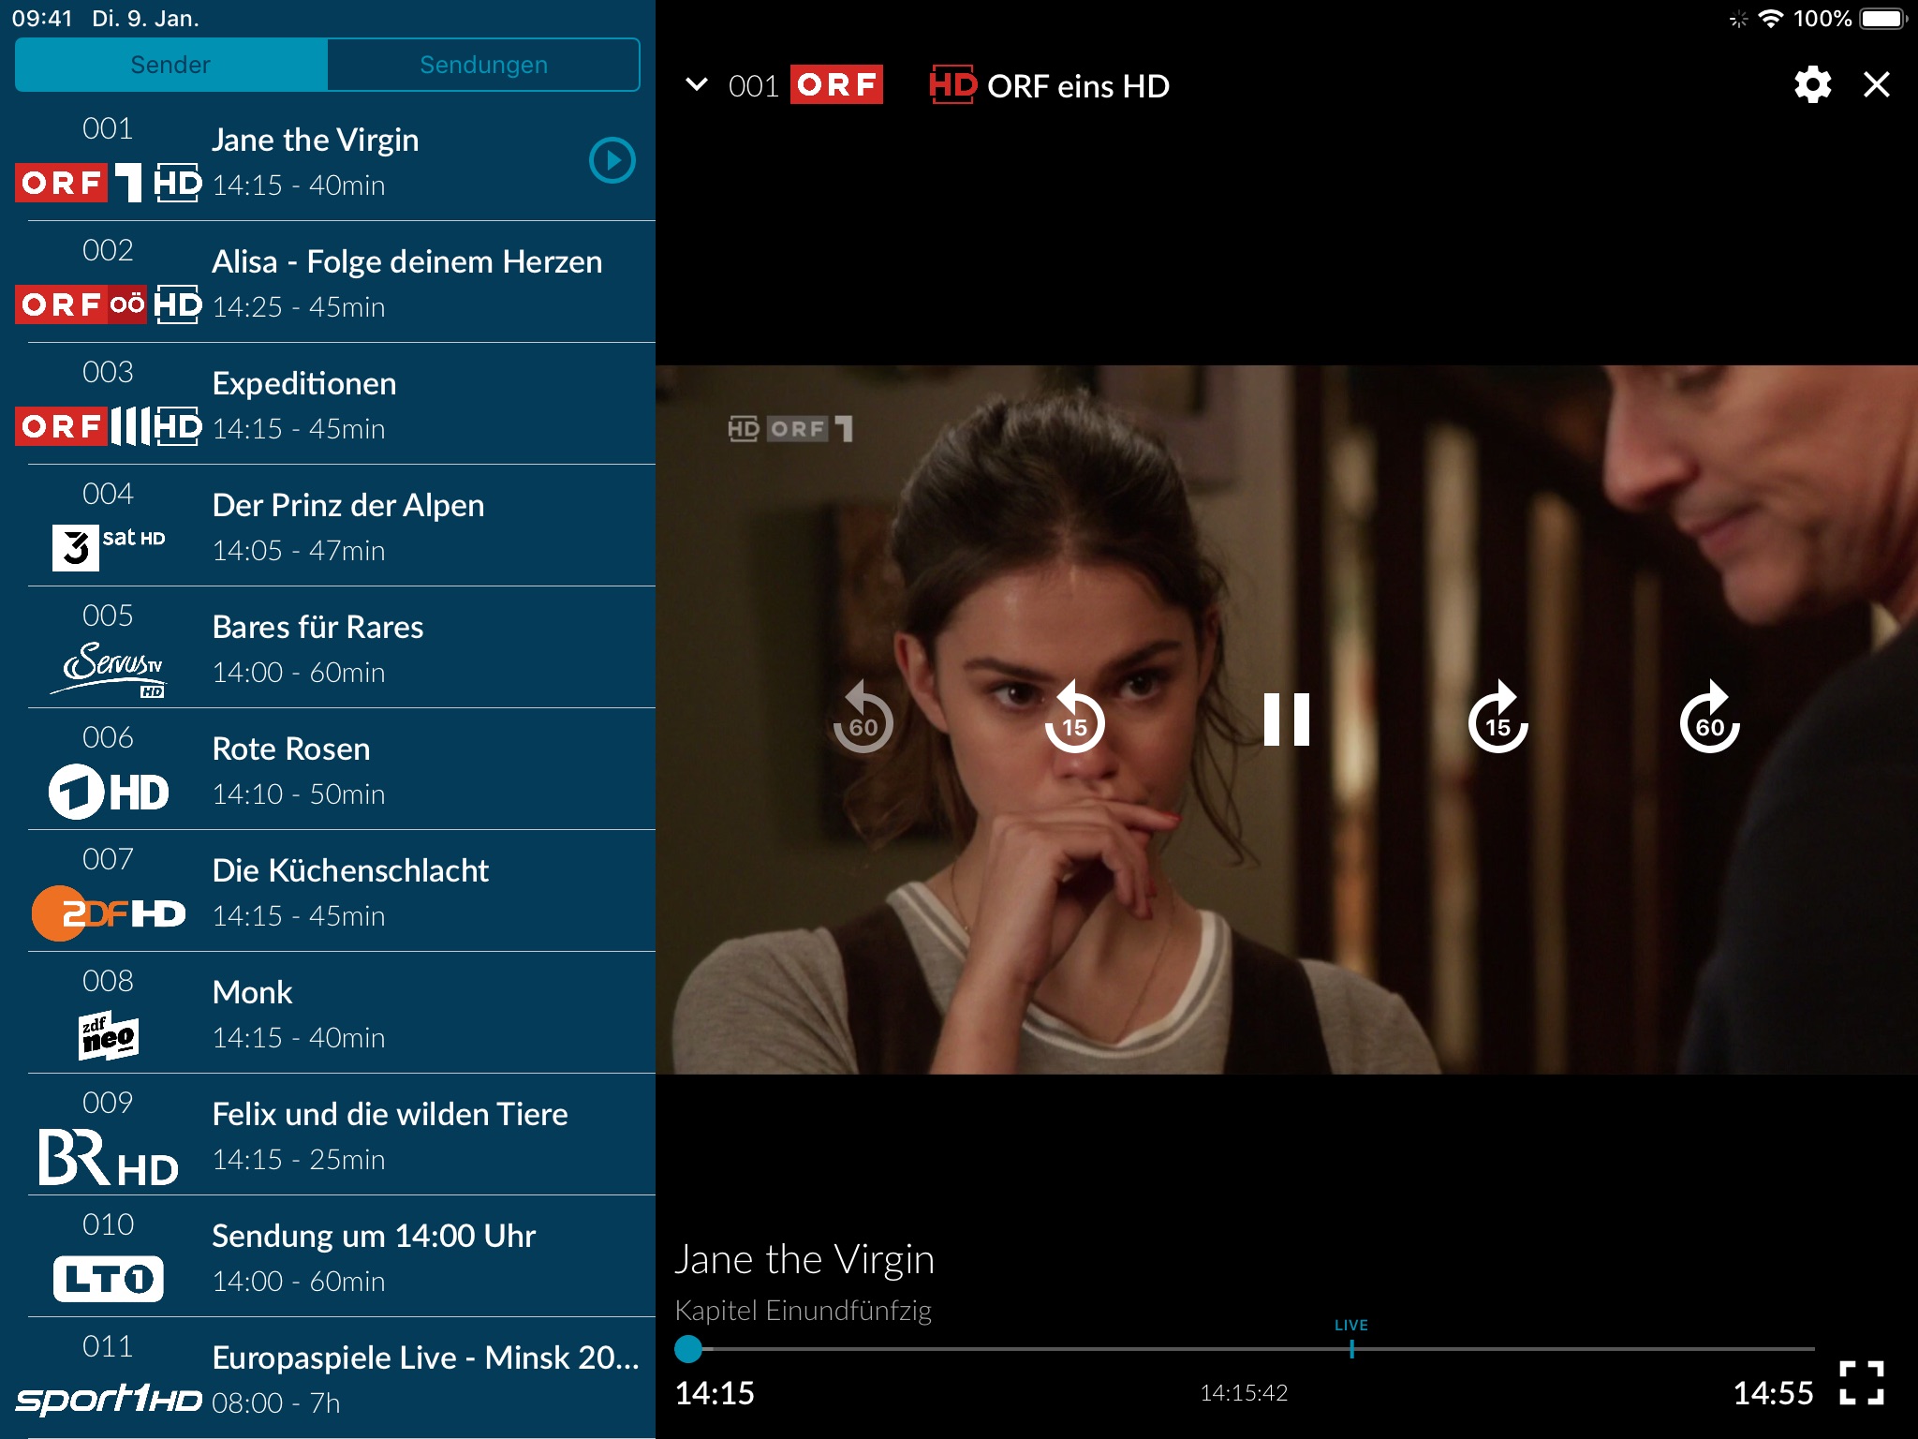The height and width of the screenshot is (1439, 1918).
Task: Select the 3sat HD channel logo
Action: [x=109, y=547]
